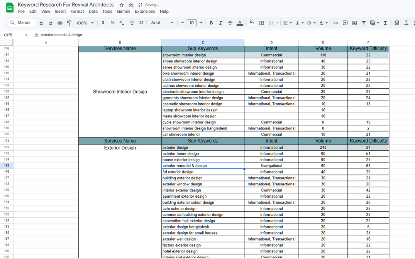This screenshot has height=259, width=415.
Task: Undo the last action
Action: coord(41,23)
